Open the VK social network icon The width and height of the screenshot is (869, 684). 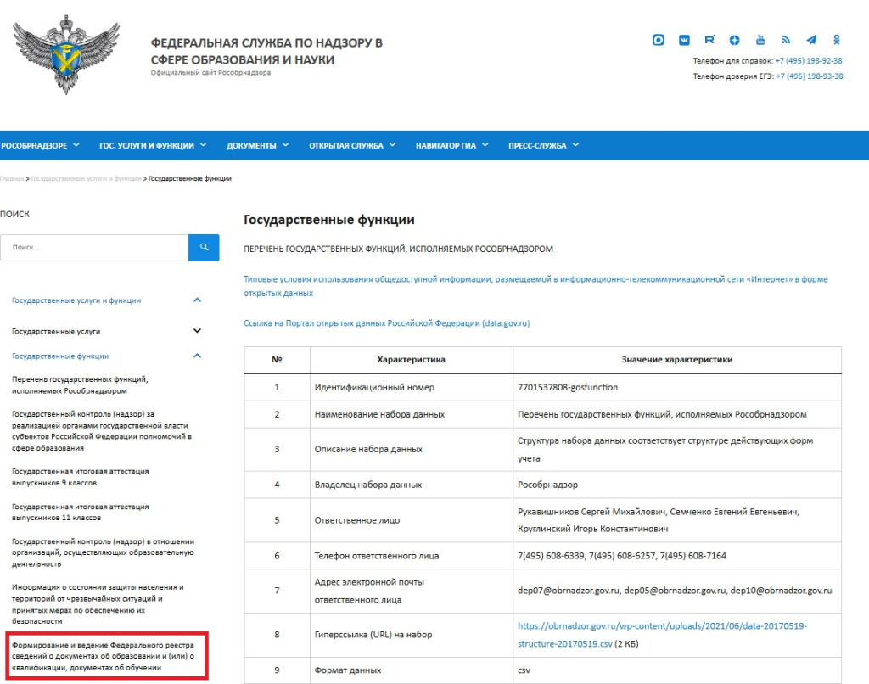(x=685, y=40)
